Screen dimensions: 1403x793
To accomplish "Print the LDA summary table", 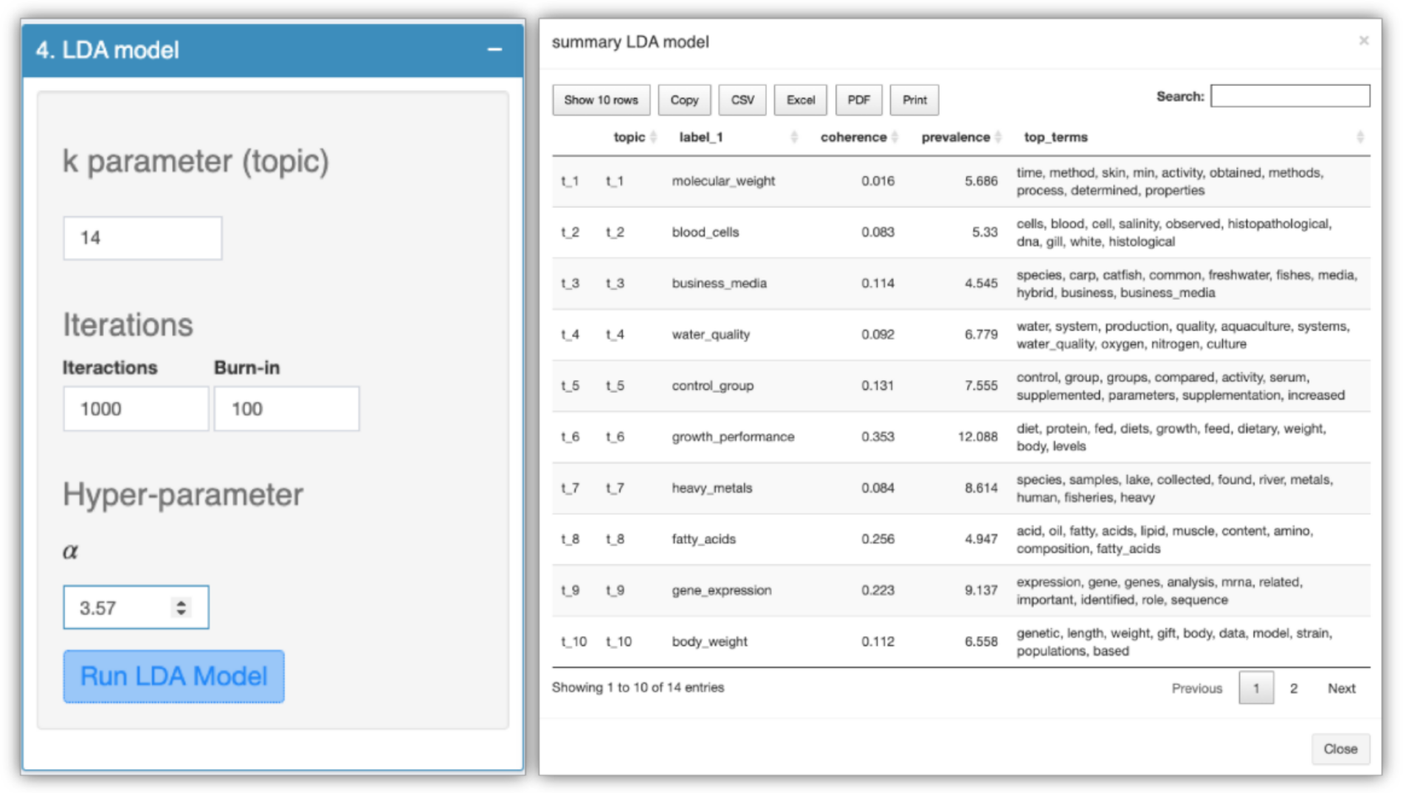I will (914, 100).
